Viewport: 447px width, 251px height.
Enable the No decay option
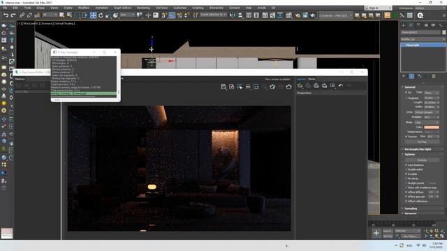click(406, 178)
